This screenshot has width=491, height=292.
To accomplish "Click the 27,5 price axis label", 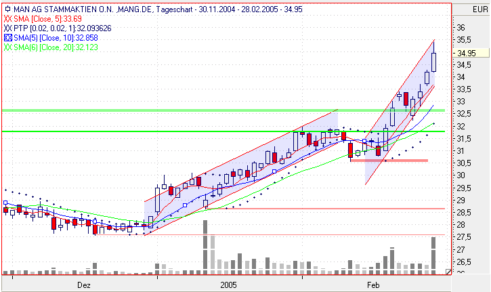I will (x=464, y=237).
